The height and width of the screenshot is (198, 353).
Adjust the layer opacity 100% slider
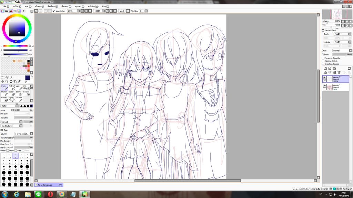click(342, 54)
